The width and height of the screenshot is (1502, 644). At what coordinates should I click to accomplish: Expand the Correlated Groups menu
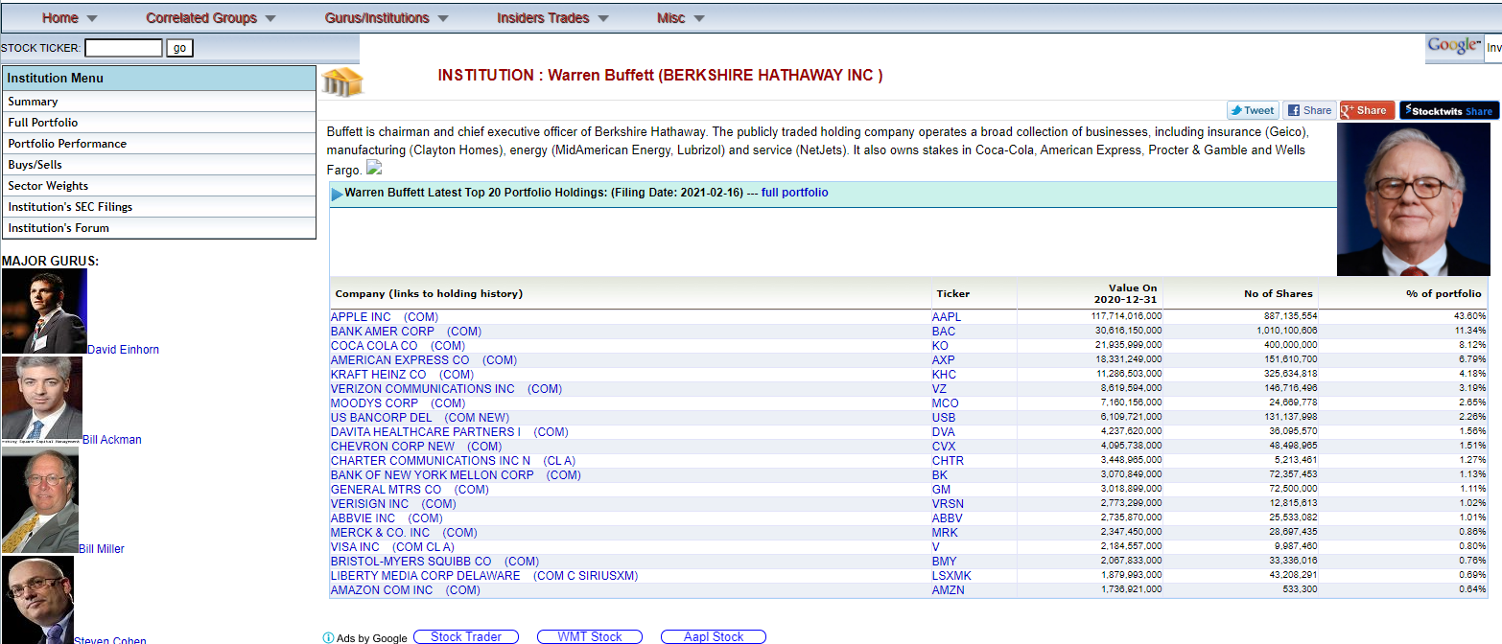211,18
